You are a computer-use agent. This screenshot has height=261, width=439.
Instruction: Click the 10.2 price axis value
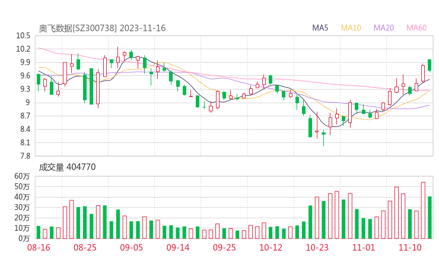23,49
